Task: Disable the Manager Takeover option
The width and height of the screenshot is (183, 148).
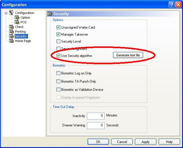Action: coord(58,34)
